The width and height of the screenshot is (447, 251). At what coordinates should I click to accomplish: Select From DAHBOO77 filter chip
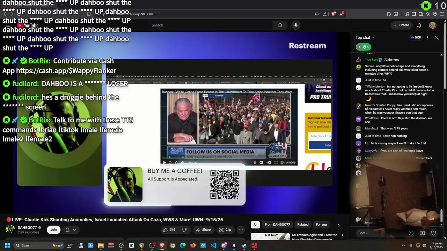pos(277,225)
